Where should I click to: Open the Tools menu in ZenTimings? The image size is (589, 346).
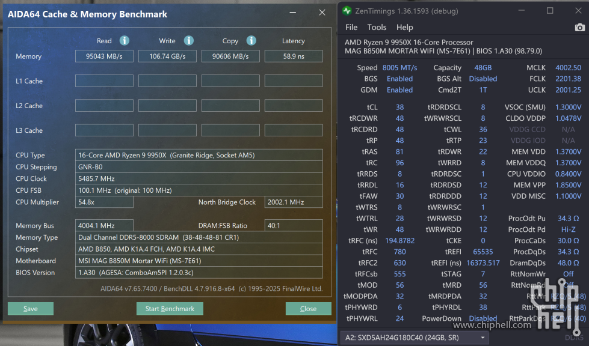[x=377, y=28]
